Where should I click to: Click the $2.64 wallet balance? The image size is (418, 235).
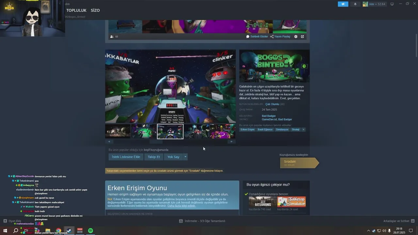pos(381,4)
